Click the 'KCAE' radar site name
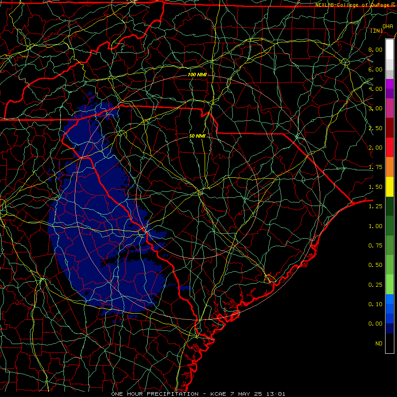Screen dimensions: 397x397 click(218, 394)
